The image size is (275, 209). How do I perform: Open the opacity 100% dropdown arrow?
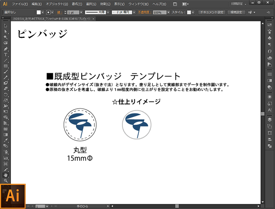point(168,12)
